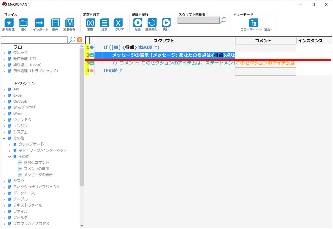The image size is (333, 229).
Task: Click the 新規作成 (new script) icon
Action: coord(9,23)
